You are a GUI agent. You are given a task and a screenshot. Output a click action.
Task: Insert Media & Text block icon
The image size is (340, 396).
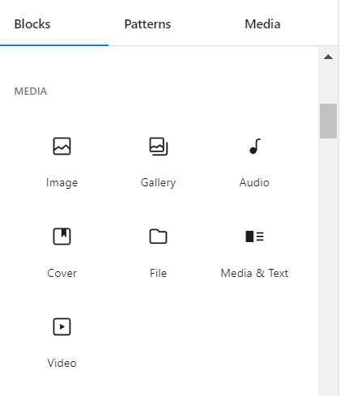(254, 236)
